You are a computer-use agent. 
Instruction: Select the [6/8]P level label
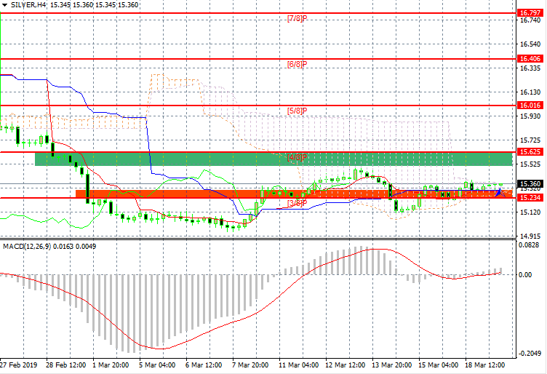(298, 64)
